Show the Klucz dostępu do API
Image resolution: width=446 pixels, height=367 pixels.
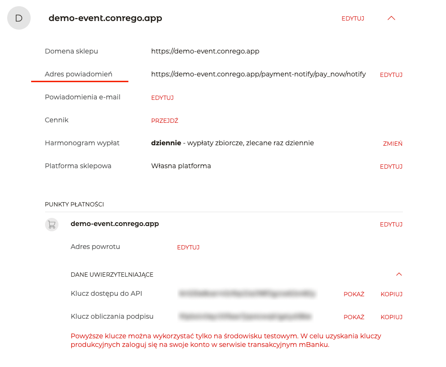pos(354,294)
